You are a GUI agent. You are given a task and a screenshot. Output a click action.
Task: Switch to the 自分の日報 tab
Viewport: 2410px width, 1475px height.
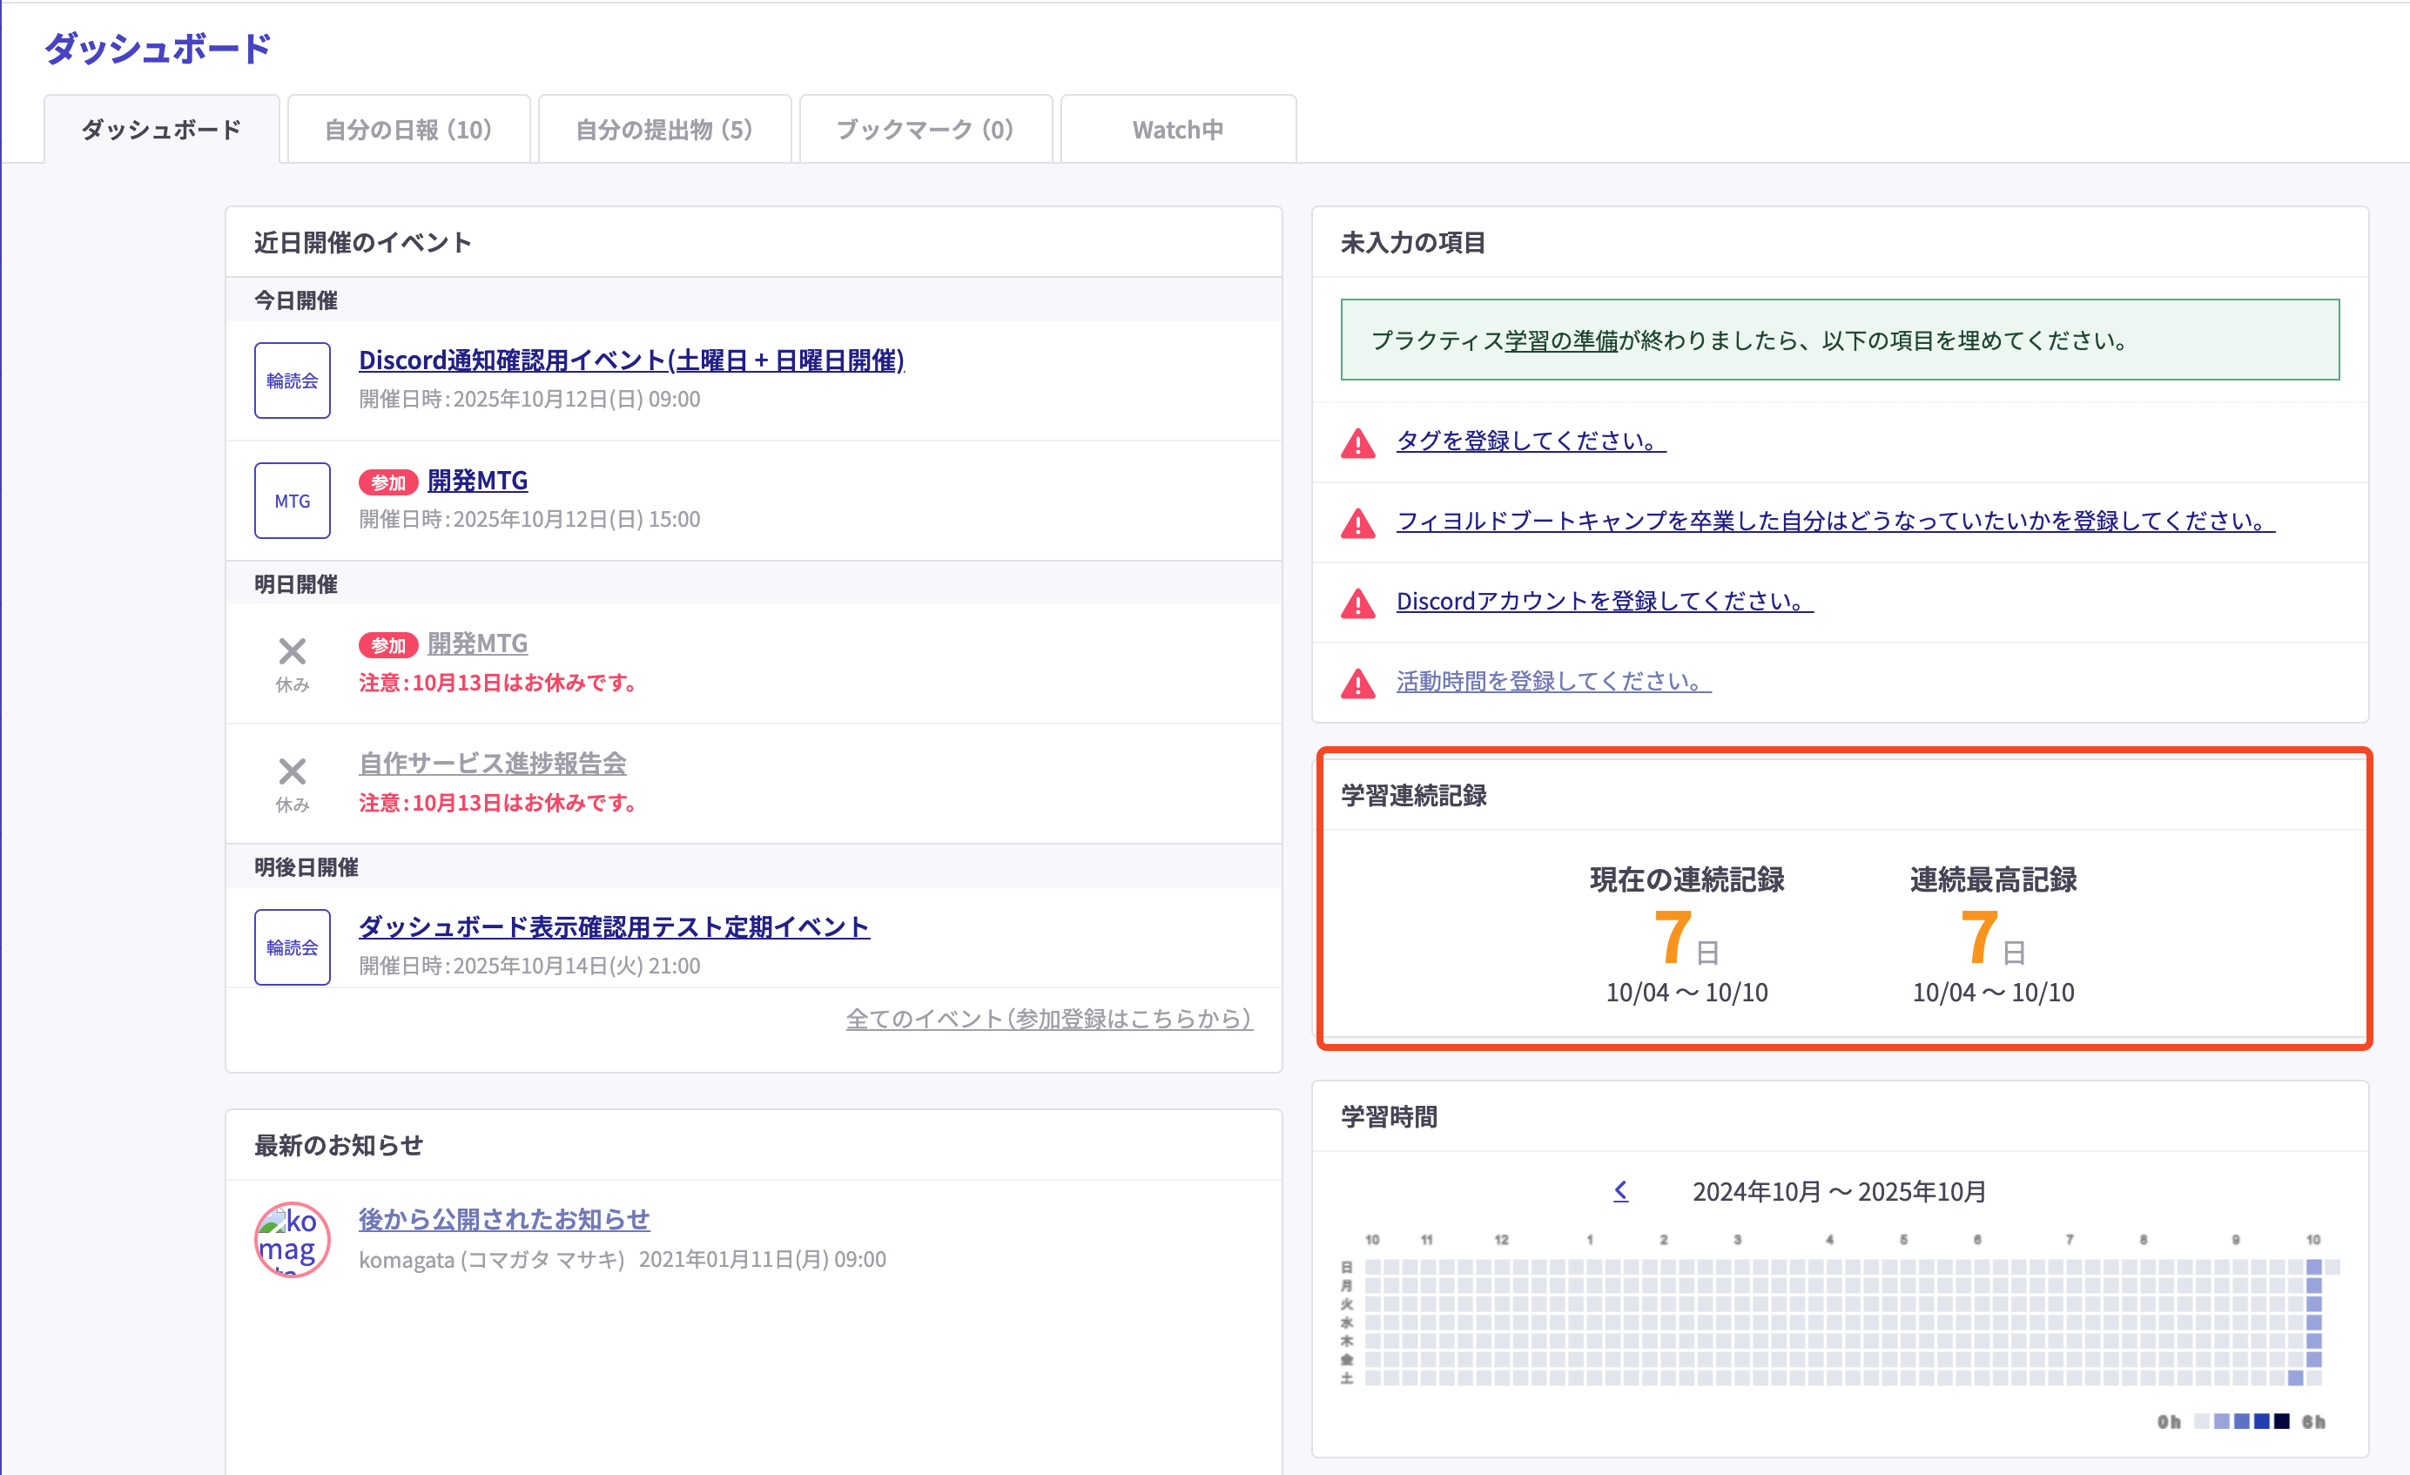click(x=407, y=128)
